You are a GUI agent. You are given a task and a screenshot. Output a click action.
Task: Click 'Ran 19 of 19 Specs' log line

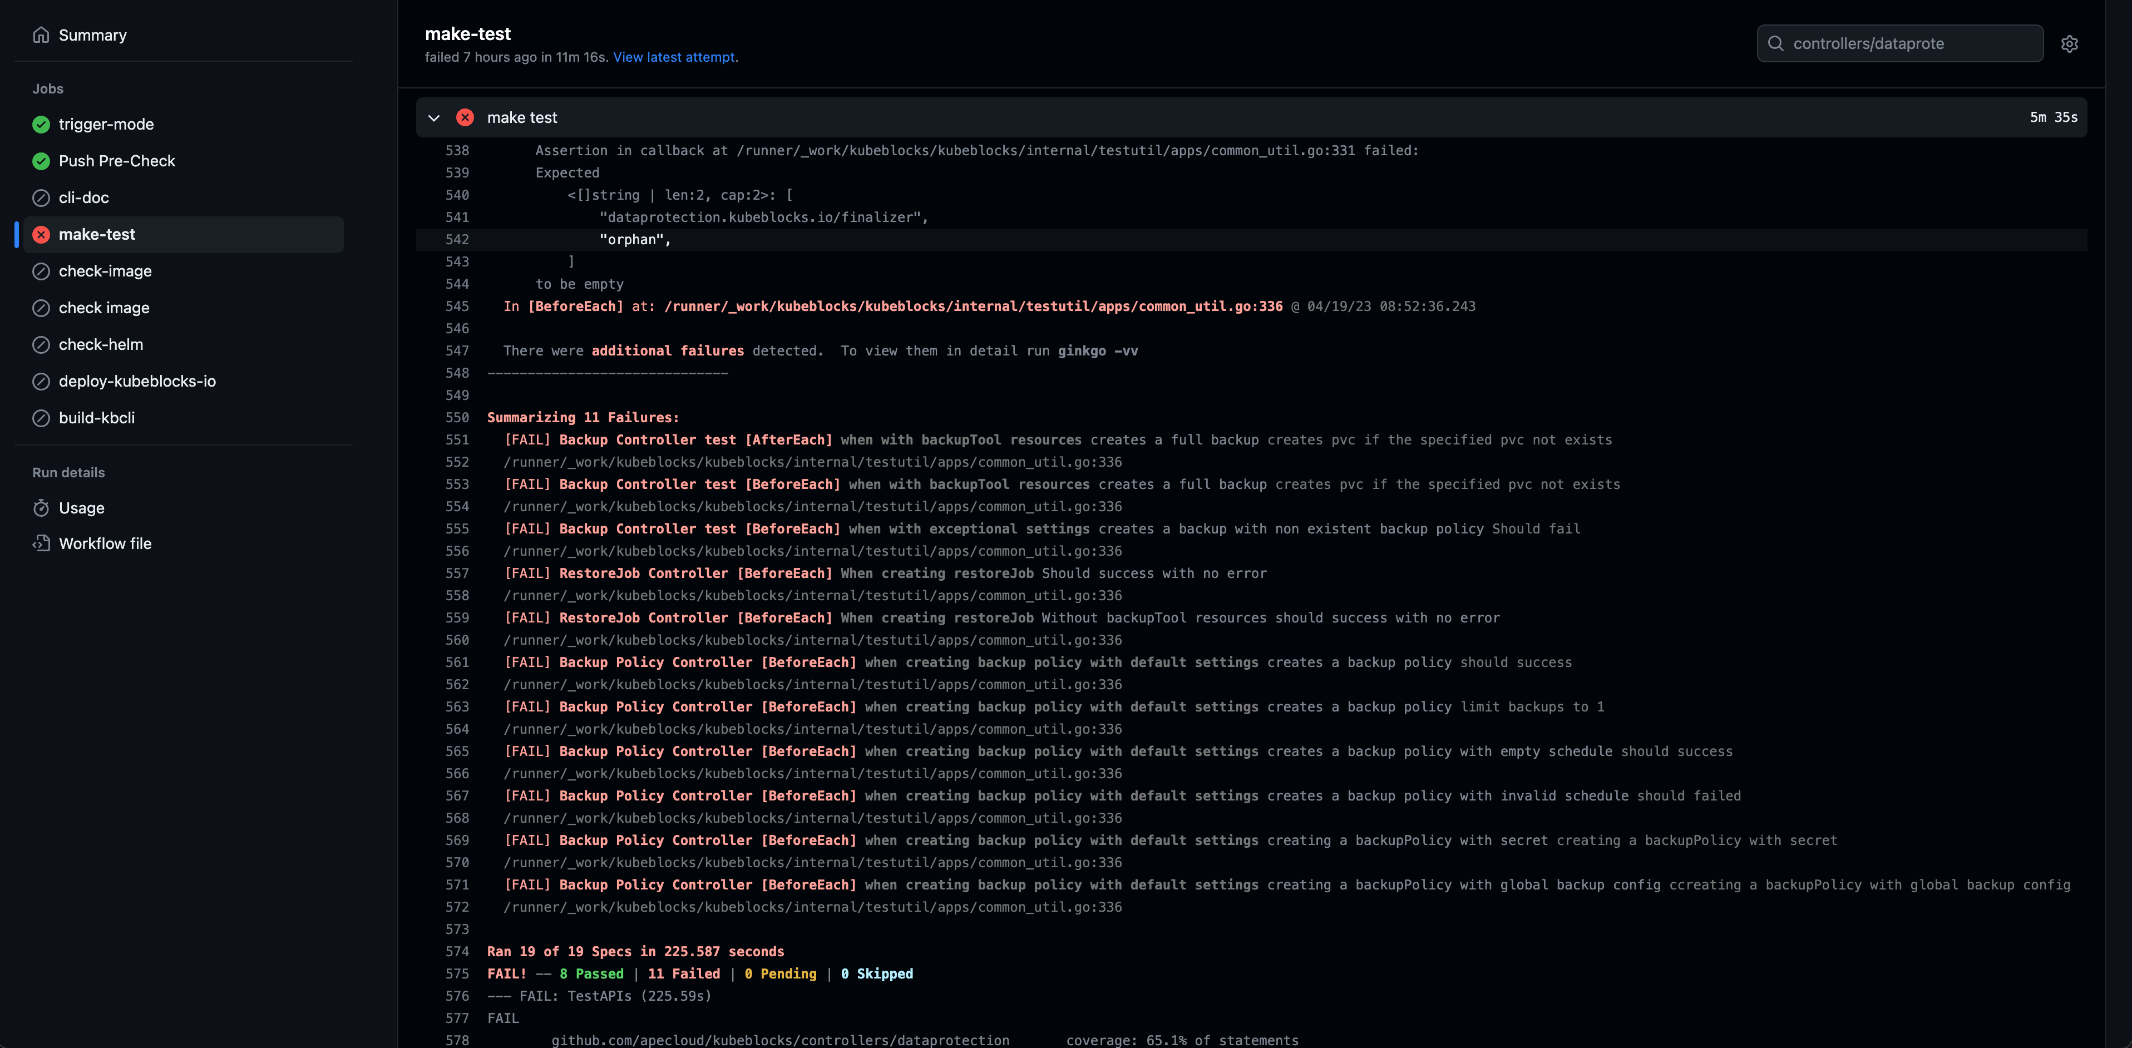[635, 951]
